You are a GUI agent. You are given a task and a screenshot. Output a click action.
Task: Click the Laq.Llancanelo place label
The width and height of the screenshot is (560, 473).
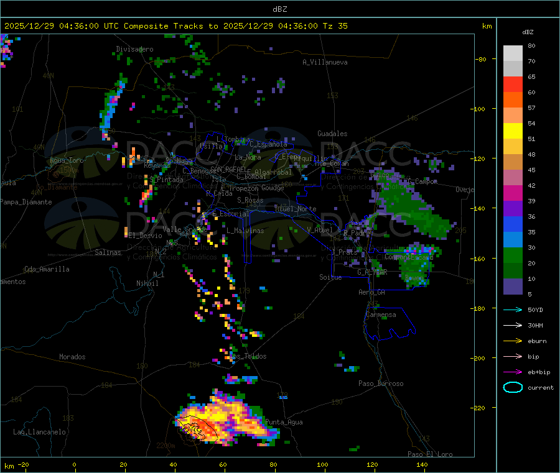click(39, 432)
